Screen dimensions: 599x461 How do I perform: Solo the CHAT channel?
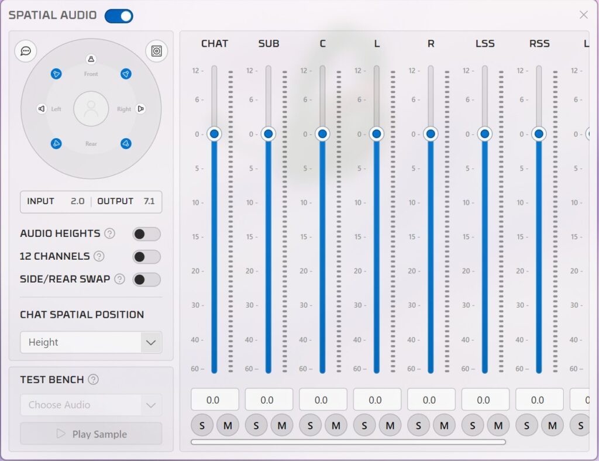202,426
